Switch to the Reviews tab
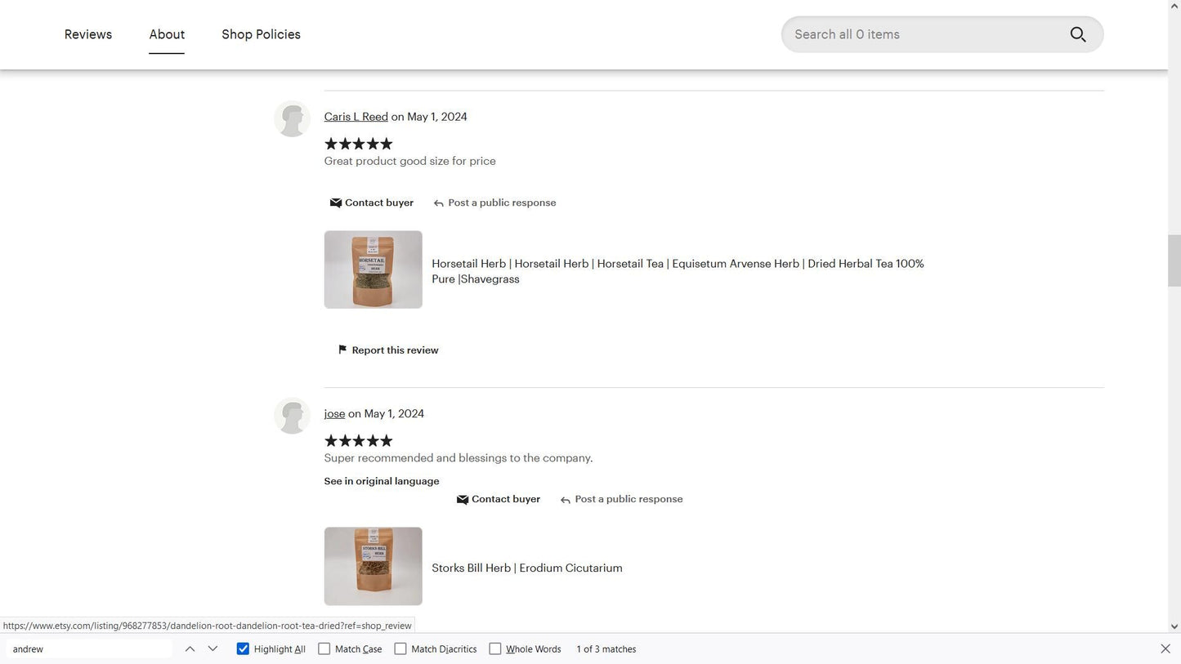The width and height of the screenshot is (1181, 664). click(88, 34)
